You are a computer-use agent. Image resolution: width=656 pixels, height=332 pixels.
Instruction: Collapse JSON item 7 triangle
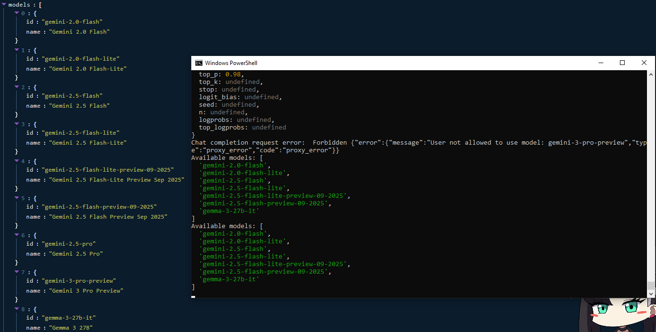17,272
